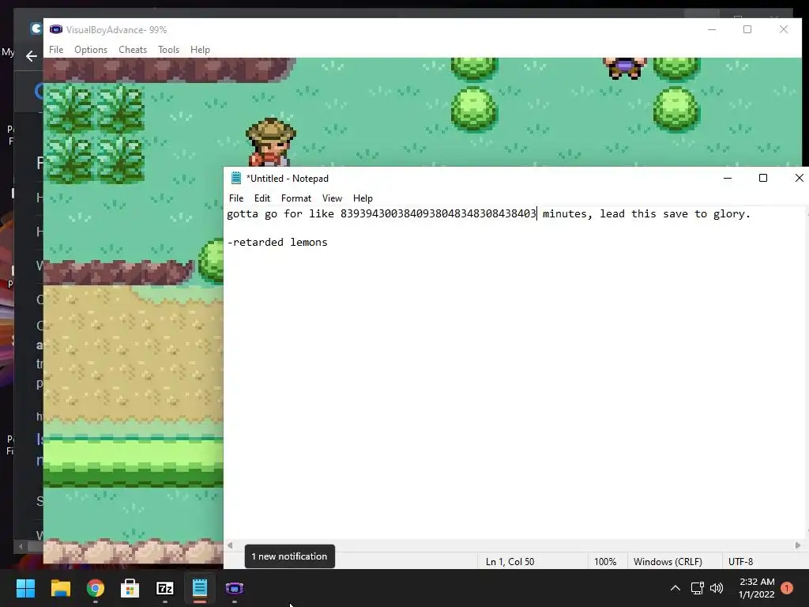Open notification center badge
This screenshot has width=809, height=607.
point(787,588)
